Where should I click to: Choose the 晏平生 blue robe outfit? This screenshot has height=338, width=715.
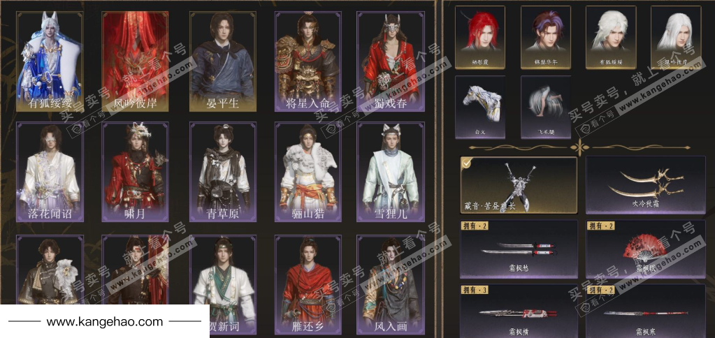(x=223, y=61)
